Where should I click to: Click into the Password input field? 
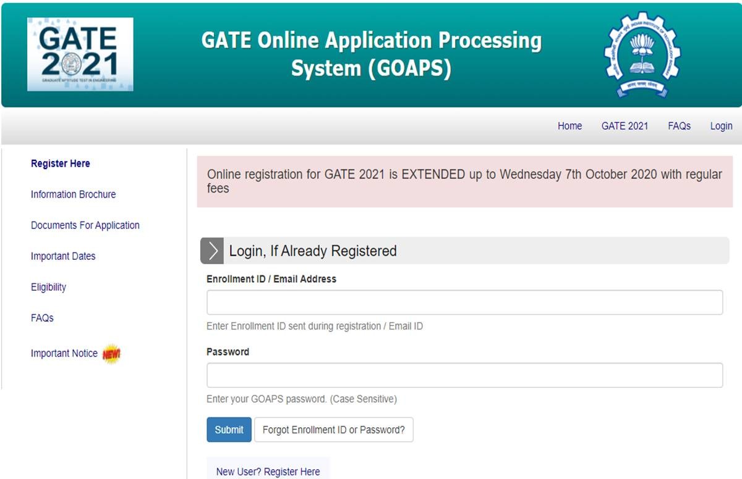(464, 375)
